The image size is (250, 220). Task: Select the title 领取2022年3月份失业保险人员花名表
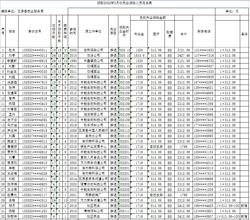tap(125, 3)
